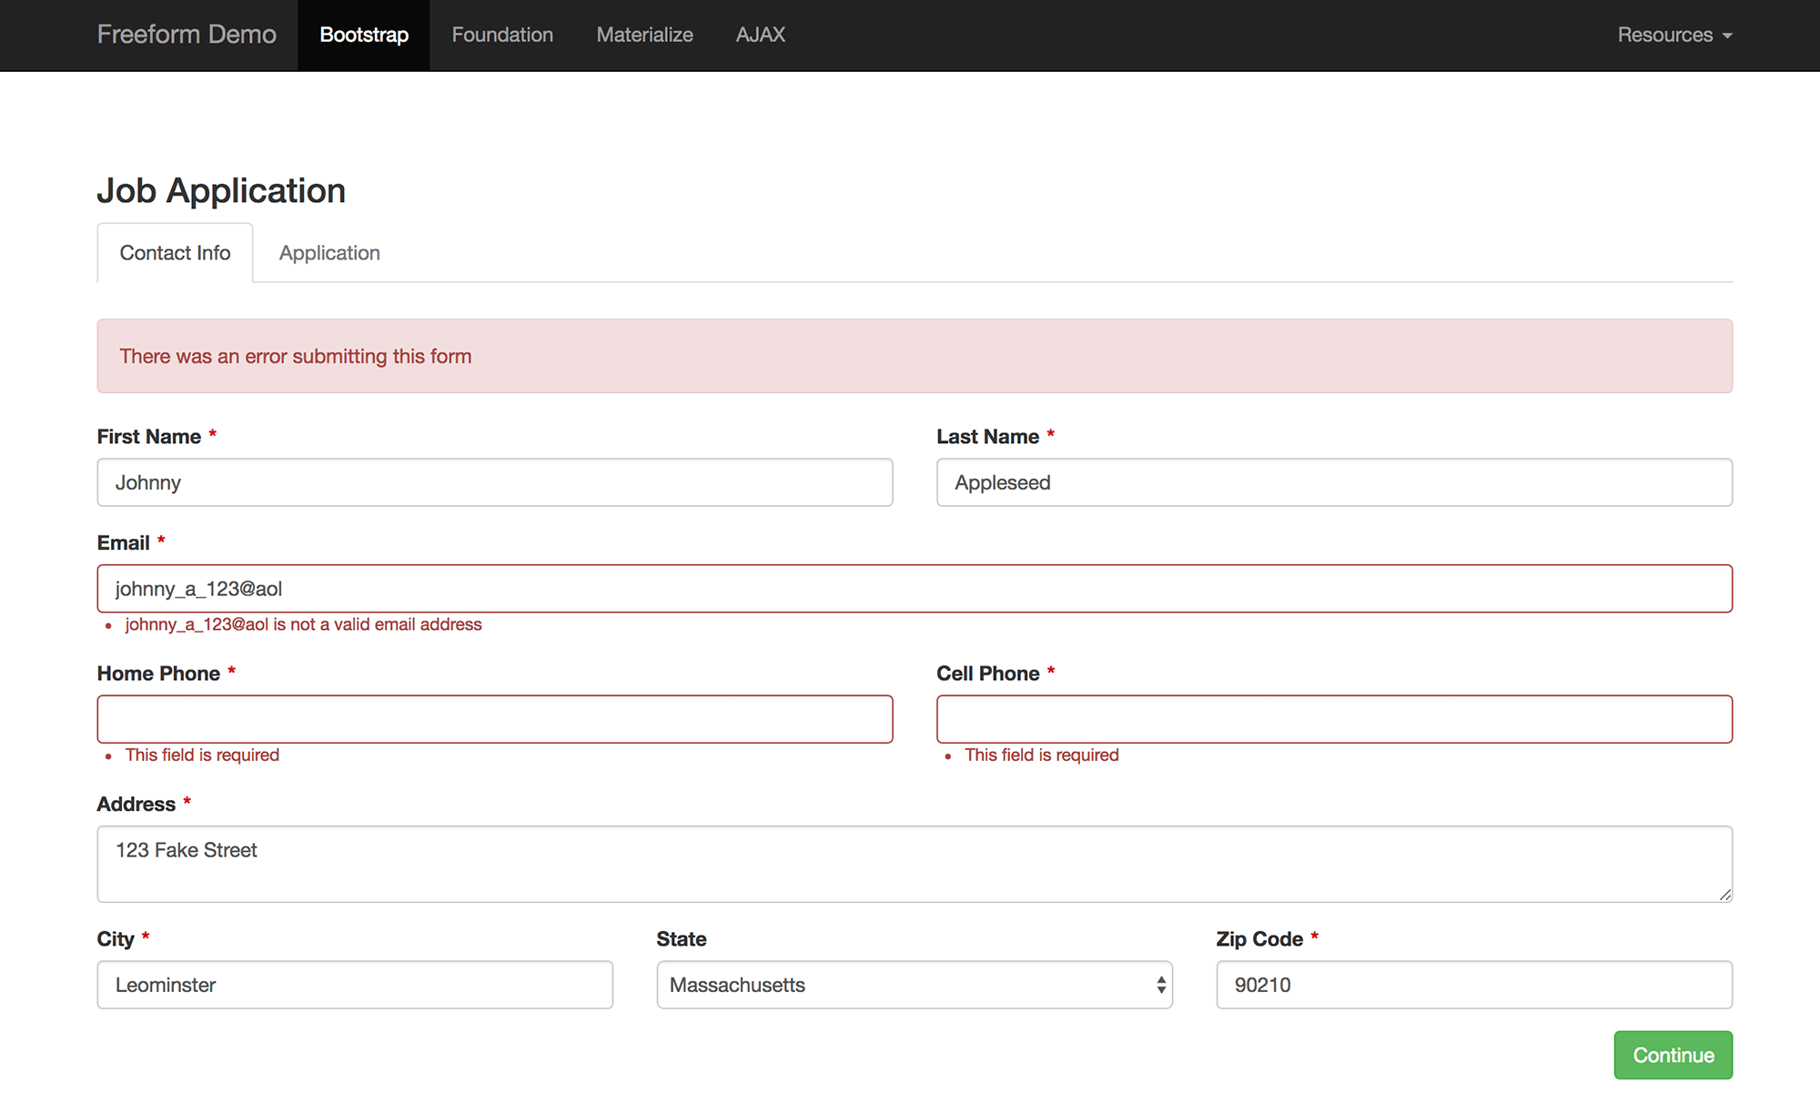Switch to the Application tab
The image size is (1820, 1114).
[329, 252]
